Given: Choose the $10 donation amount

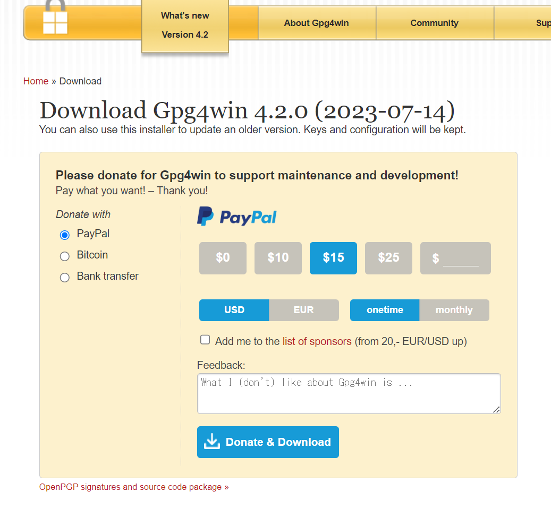Looking at the screenshot, I should tap(278, 258).
